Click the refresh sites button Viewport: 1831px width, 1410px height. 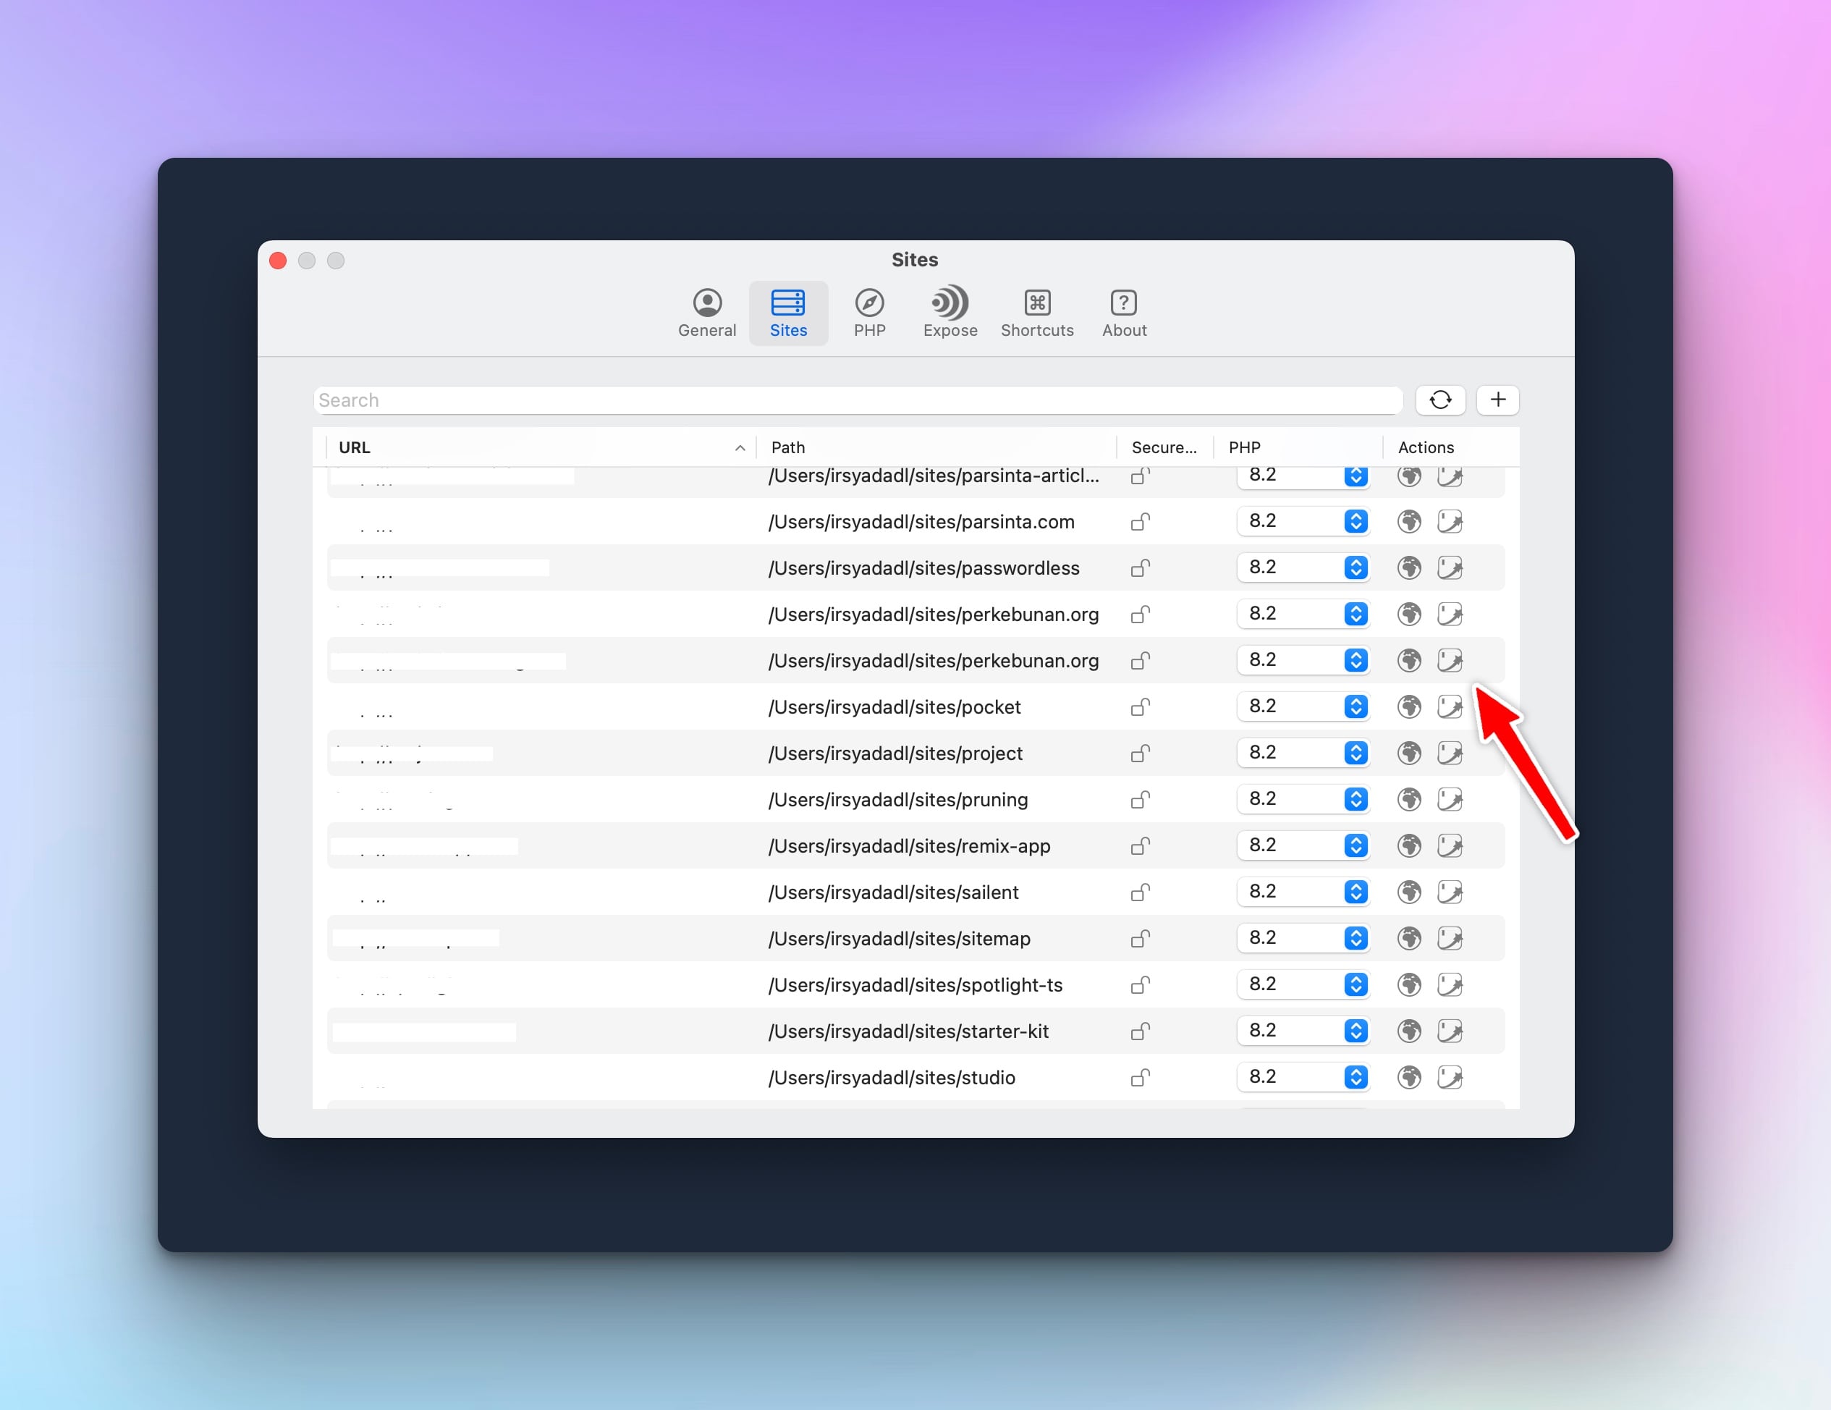click(x=1440, y=398)
